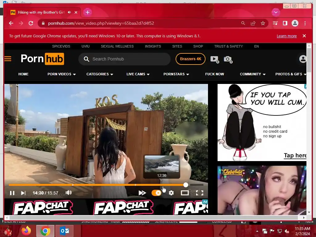Image resolution: width=316 pixels, height=237 pixels.
Task: Open the taskbar volume icon
Action: pyautogui.click(x=287, y=231)
